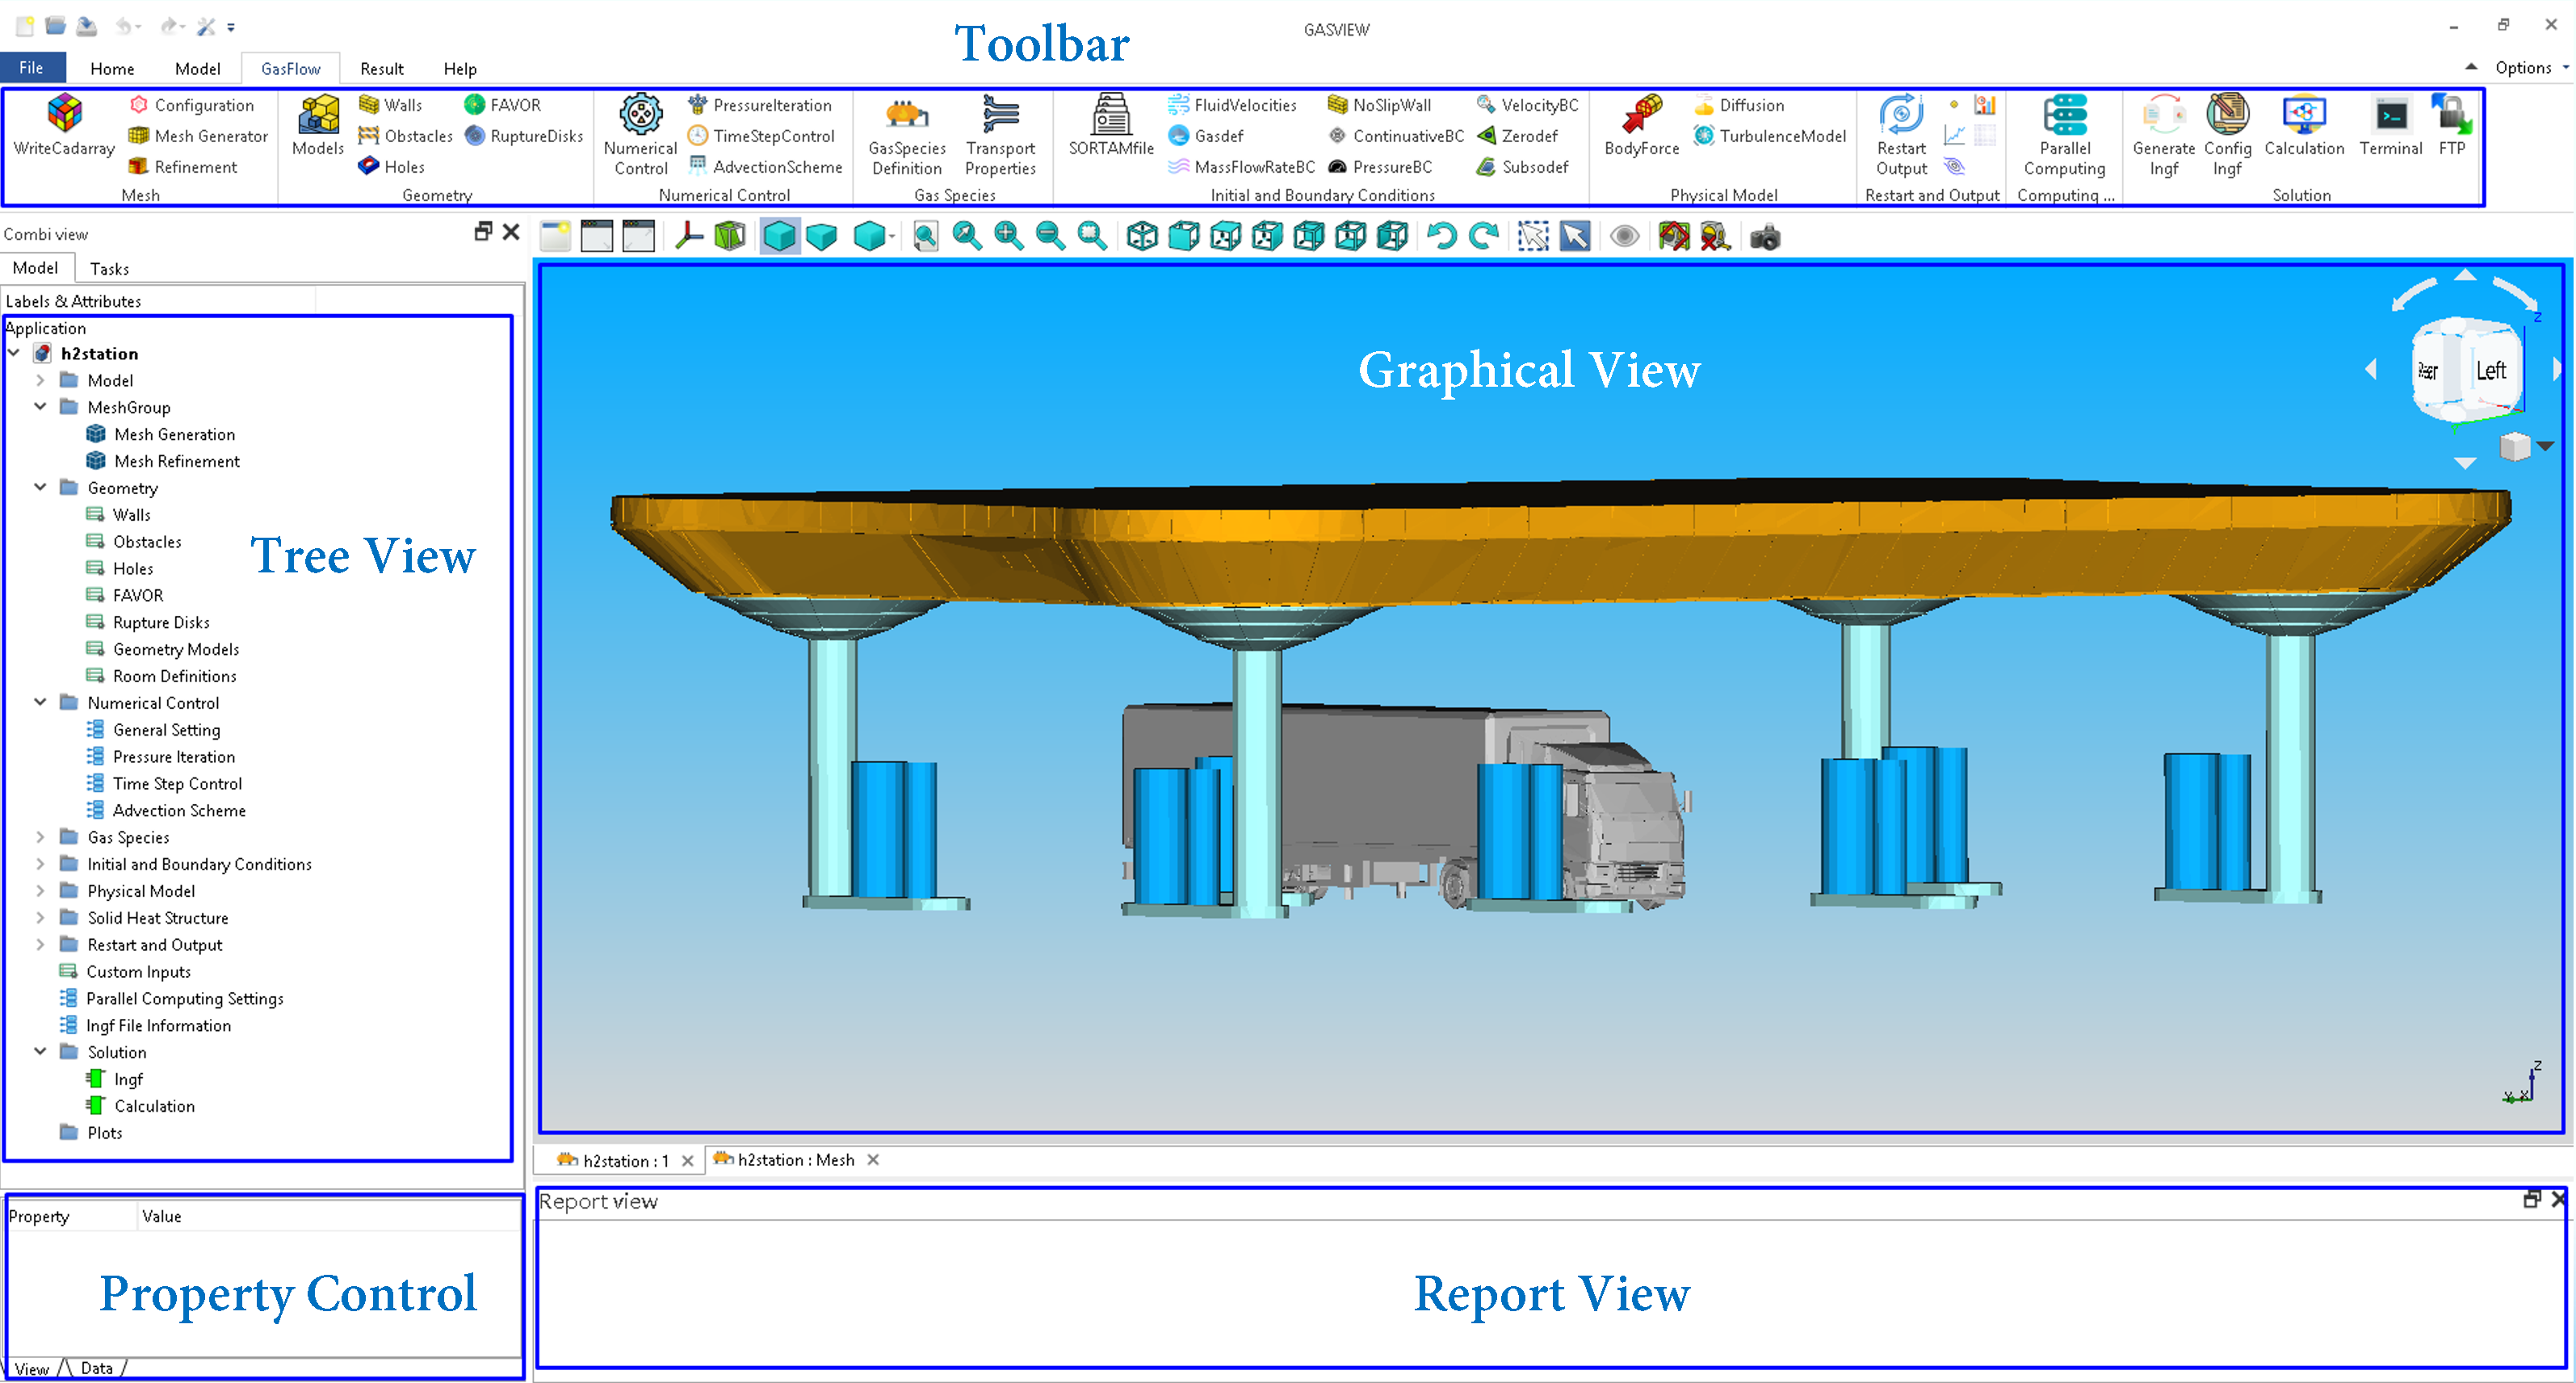
Task: Toggle the visibility eye icon in the view toolbar
Action: point(1624,237)
